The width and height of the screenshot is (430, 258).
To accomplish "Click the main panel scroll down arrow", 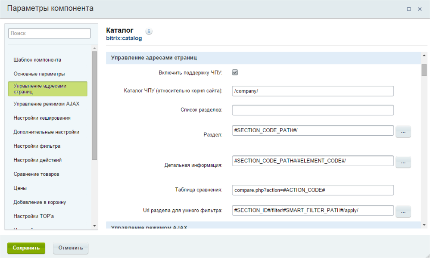I will (x=424, y=225).
